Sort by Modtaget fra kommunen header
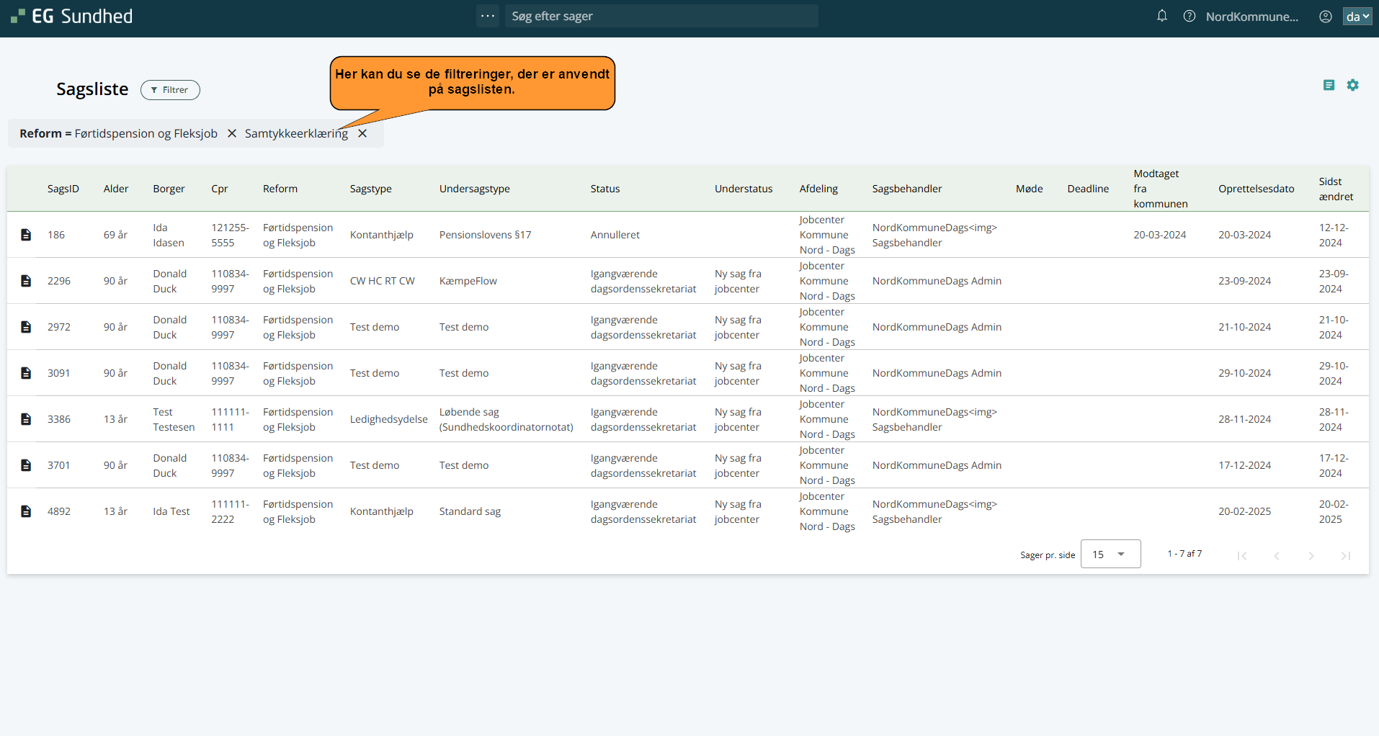The width and height of the screenshot is (1379, 736). point(1161,189)
